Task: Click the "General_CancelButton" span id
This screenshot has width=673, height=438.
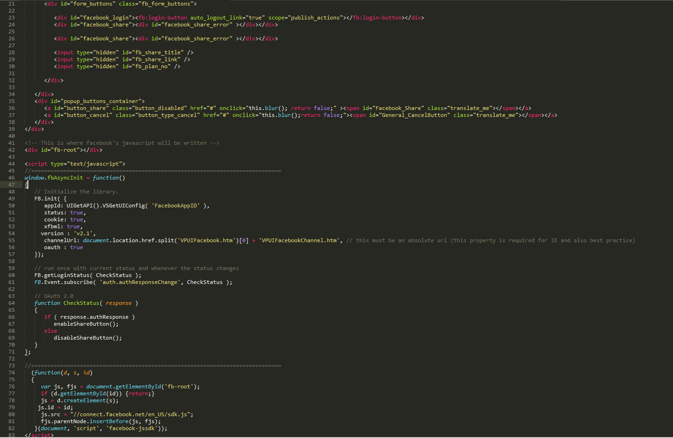Action: [x=414, y=115]
